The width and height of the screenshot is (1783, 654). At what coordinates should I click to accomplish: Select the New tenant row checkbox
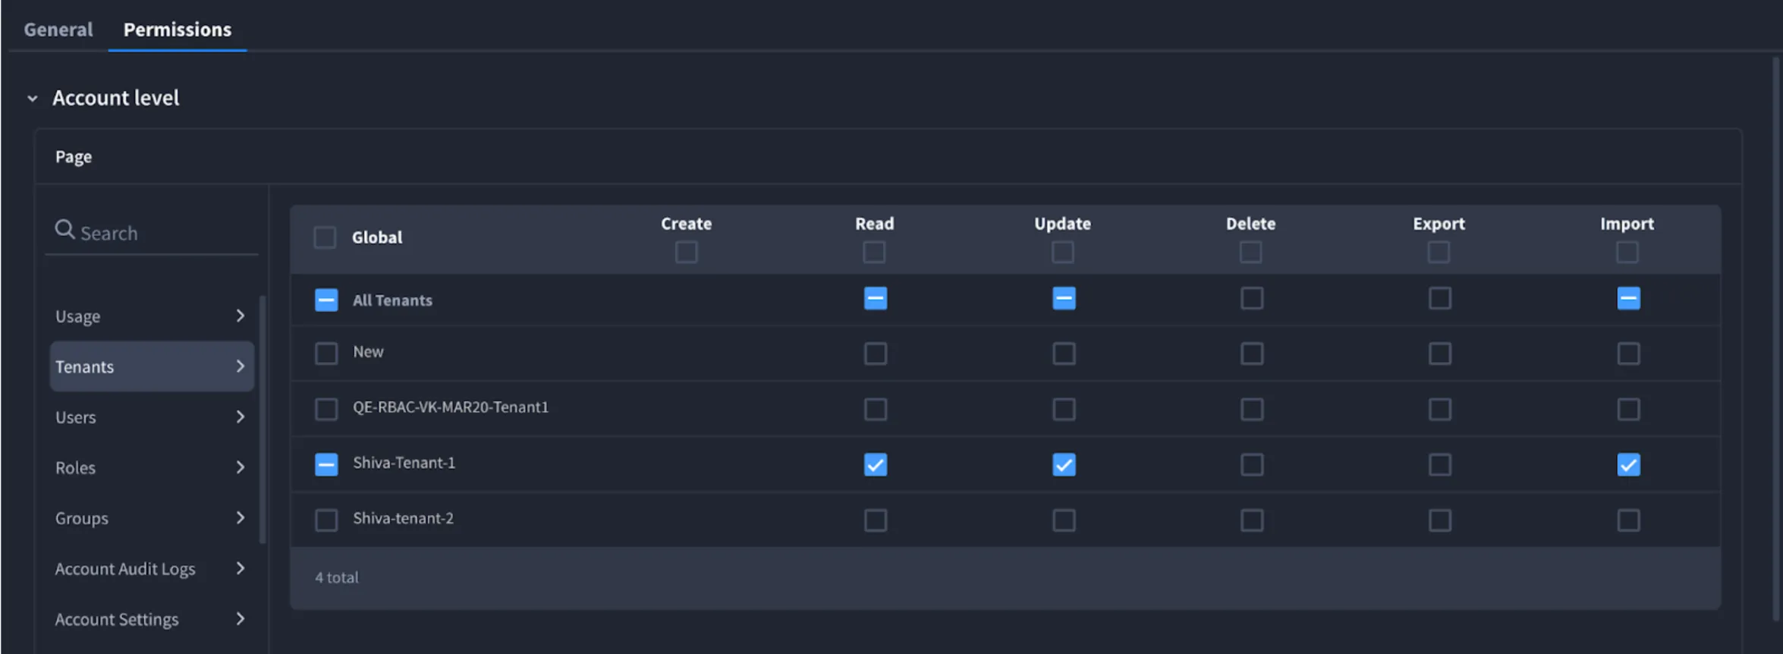pyautogui.click(x=326, y=354)
